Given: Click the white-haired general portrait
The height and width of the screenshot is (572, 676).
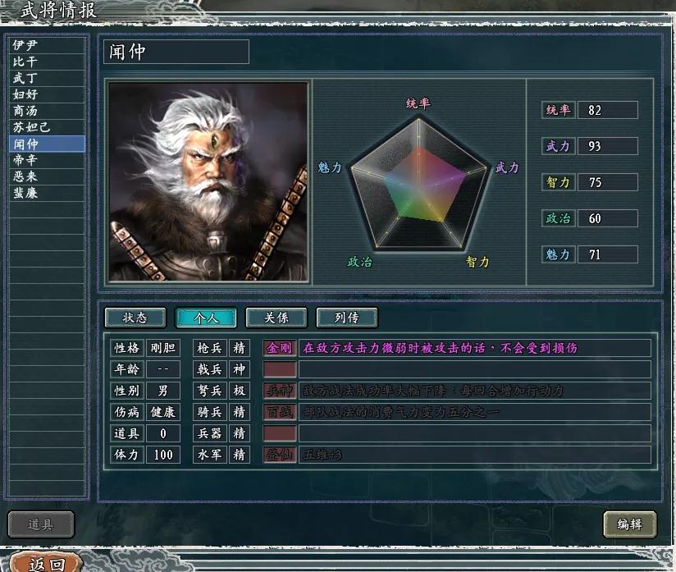Looking at the screenshot, I should pos(208,181).
